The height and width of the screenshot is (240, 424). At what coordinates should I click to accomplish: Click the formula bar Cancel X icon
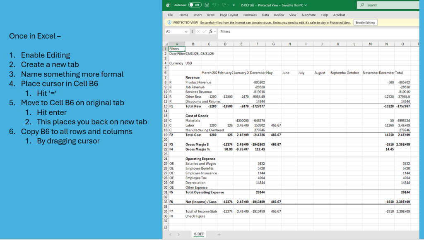199,31
